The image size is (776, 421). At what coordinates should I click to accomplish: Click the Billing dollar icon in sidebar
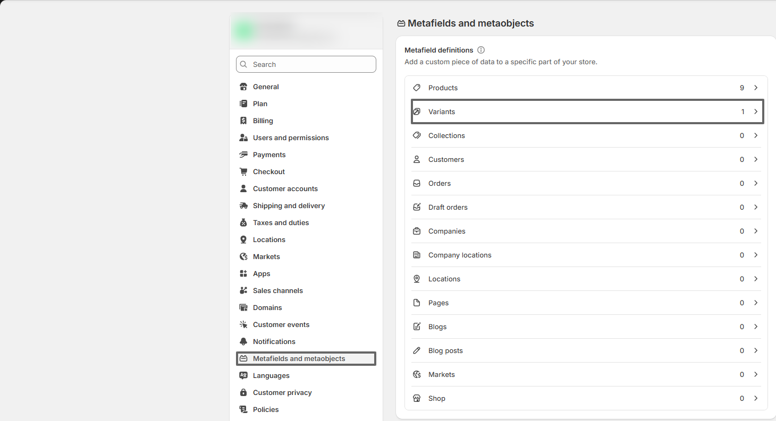pos(243,121)
